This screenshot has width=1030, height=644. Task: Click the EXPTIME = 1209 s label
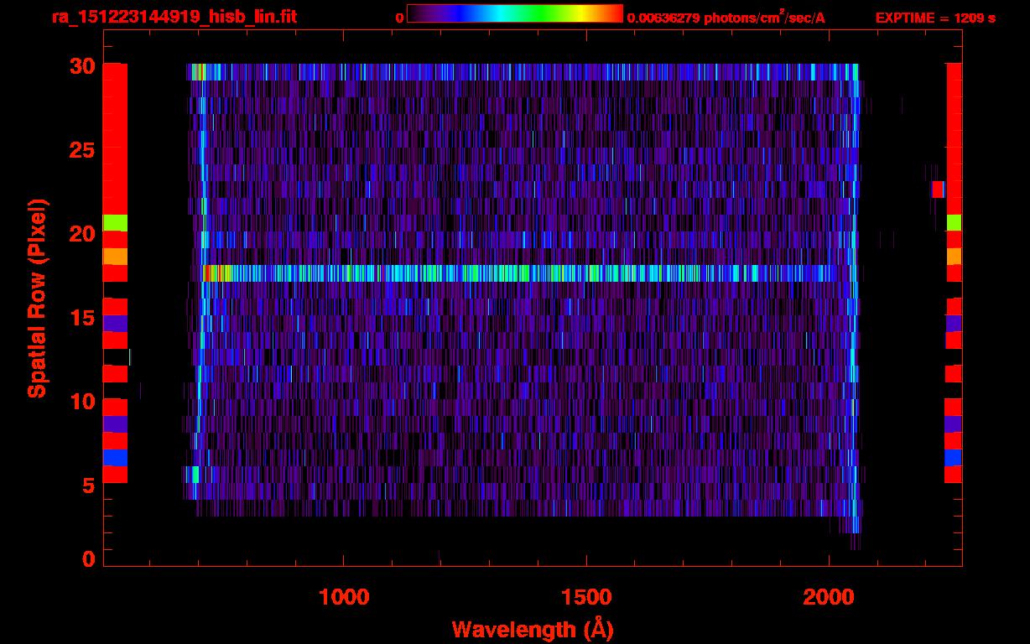[x=935, y=18]
